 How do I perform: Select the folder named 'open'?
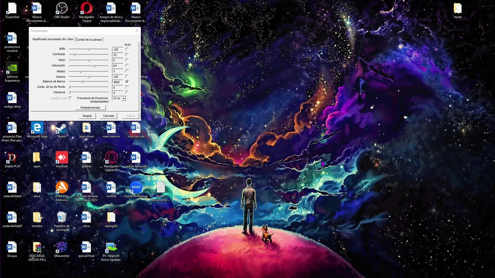[x=37, y=160]
